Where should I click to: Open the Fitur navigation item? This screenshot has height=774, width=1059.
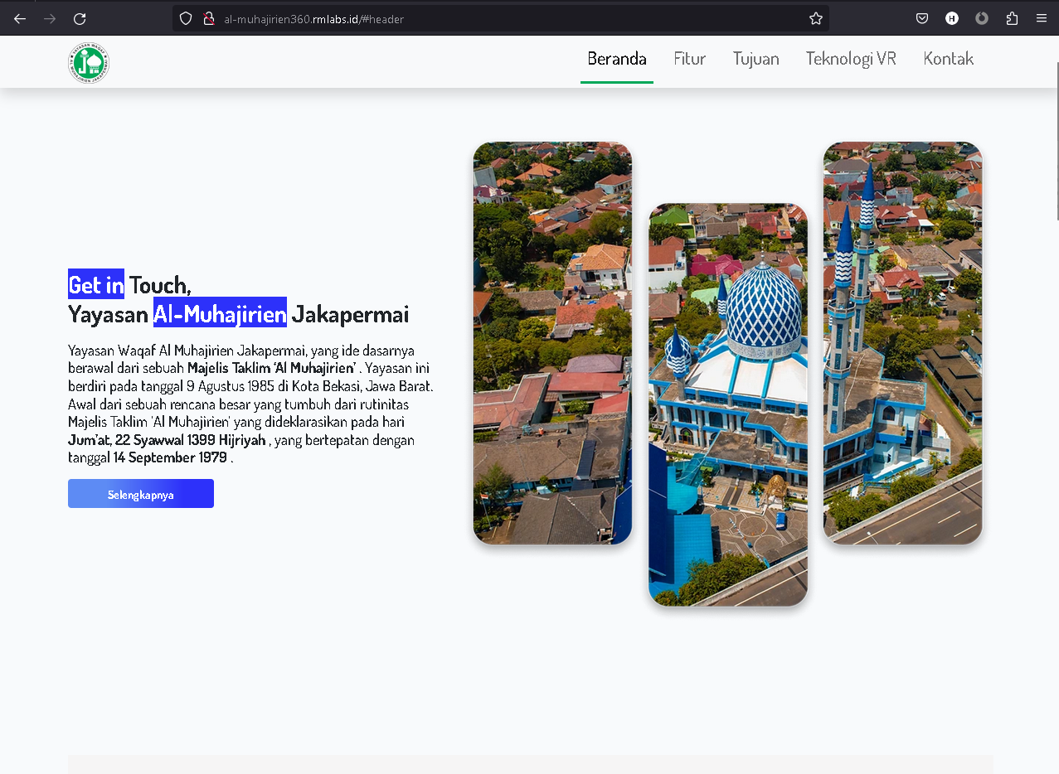tap(689, 59)
